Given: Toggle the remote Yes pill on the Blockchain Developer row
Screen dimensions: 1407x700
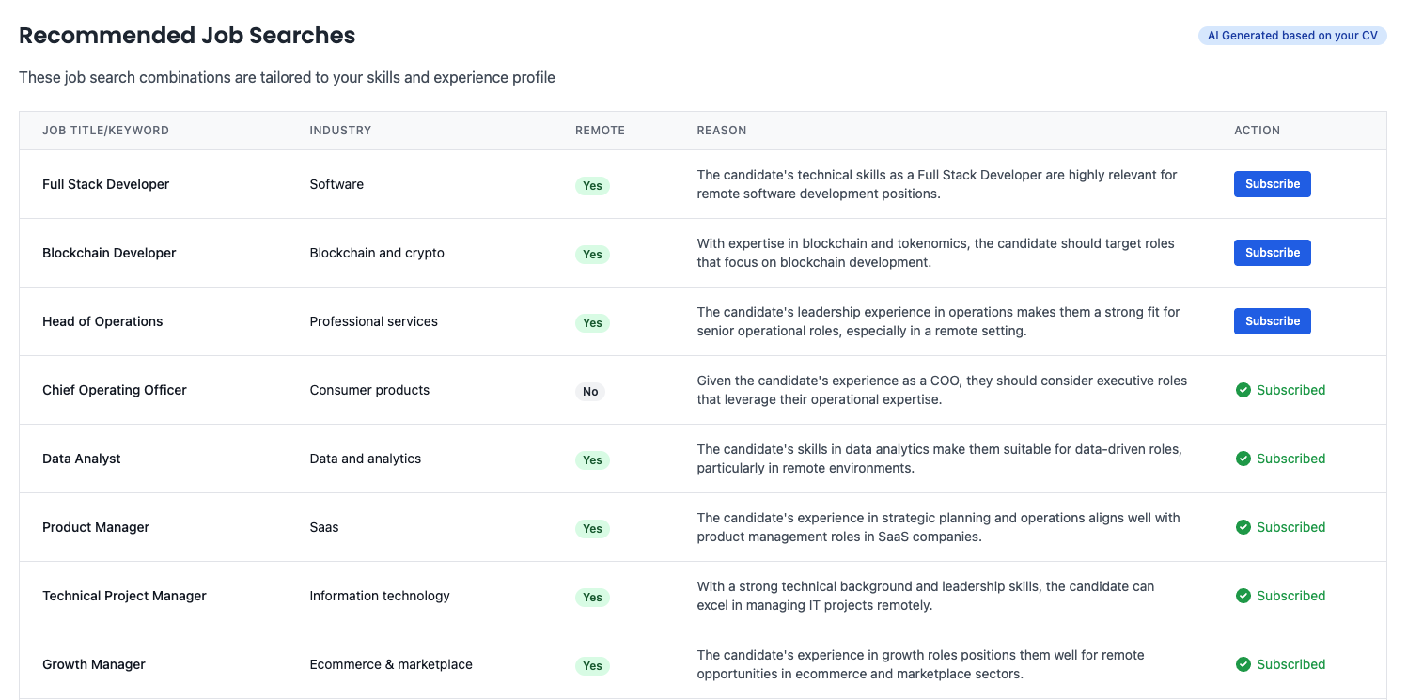Looking at the screenshot, I should 592,254.
